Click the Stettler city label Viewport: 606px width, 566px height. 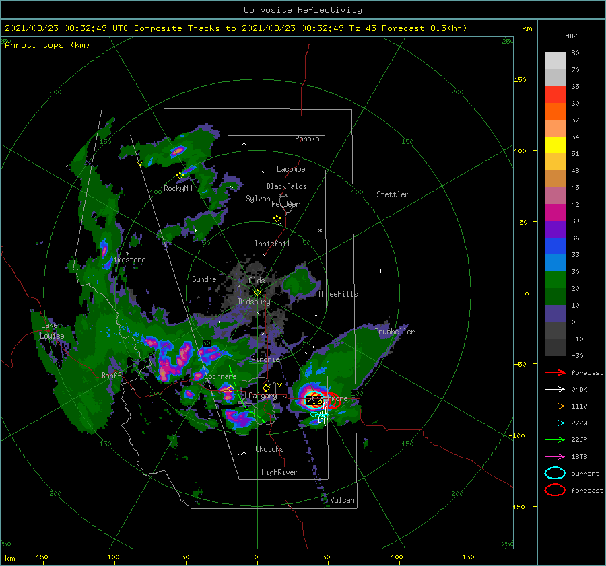[x=393, y=194]
